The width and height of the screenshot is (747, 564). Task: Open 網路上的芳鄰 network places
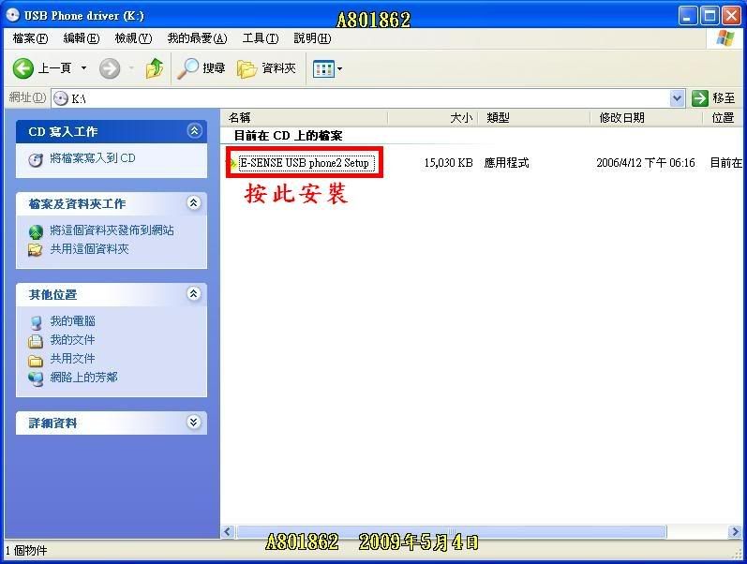(83, 378)
